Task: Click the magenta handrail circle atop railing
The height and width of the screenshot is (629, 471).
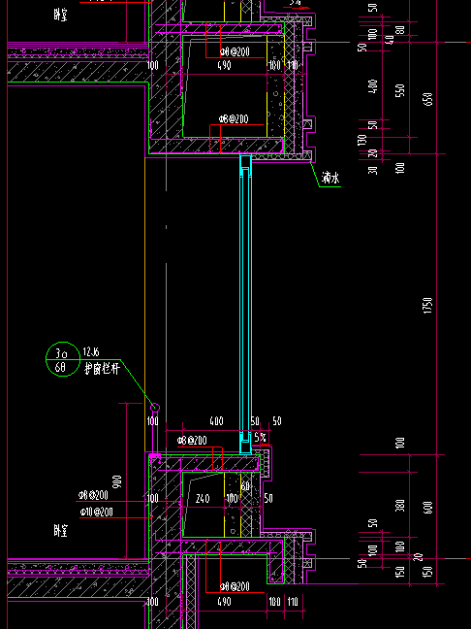Action: pos(155,408)
